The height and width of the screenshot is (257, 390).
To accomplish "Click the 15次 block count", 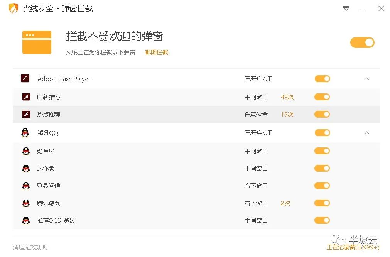I will coord(287,115).
